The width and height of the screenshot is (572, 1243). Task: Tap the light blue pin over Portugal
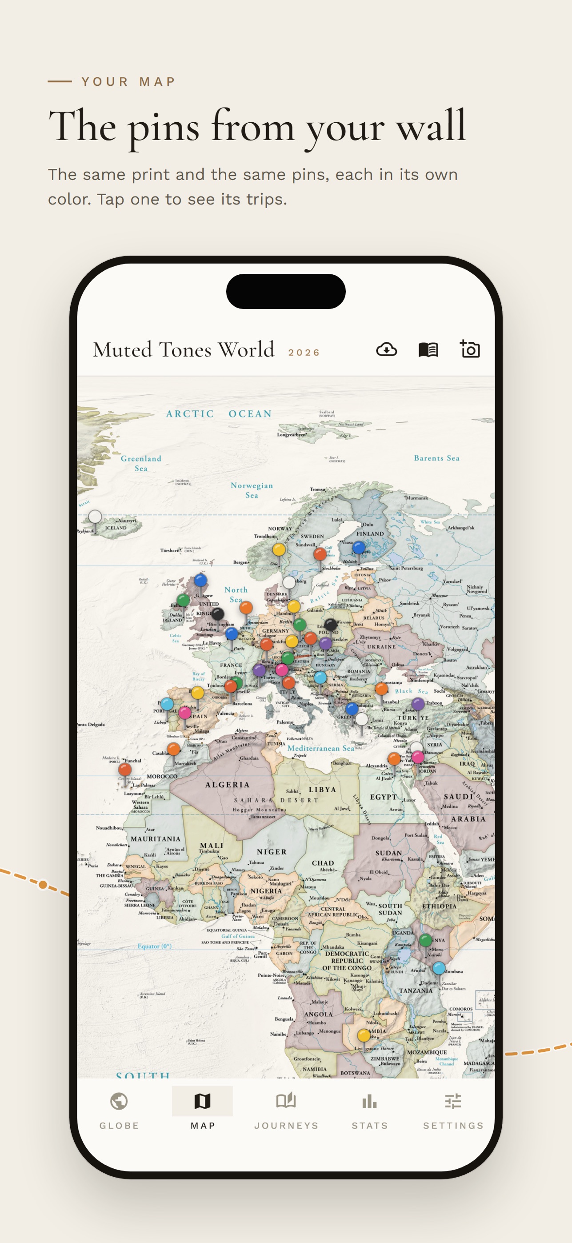point(167,704)
